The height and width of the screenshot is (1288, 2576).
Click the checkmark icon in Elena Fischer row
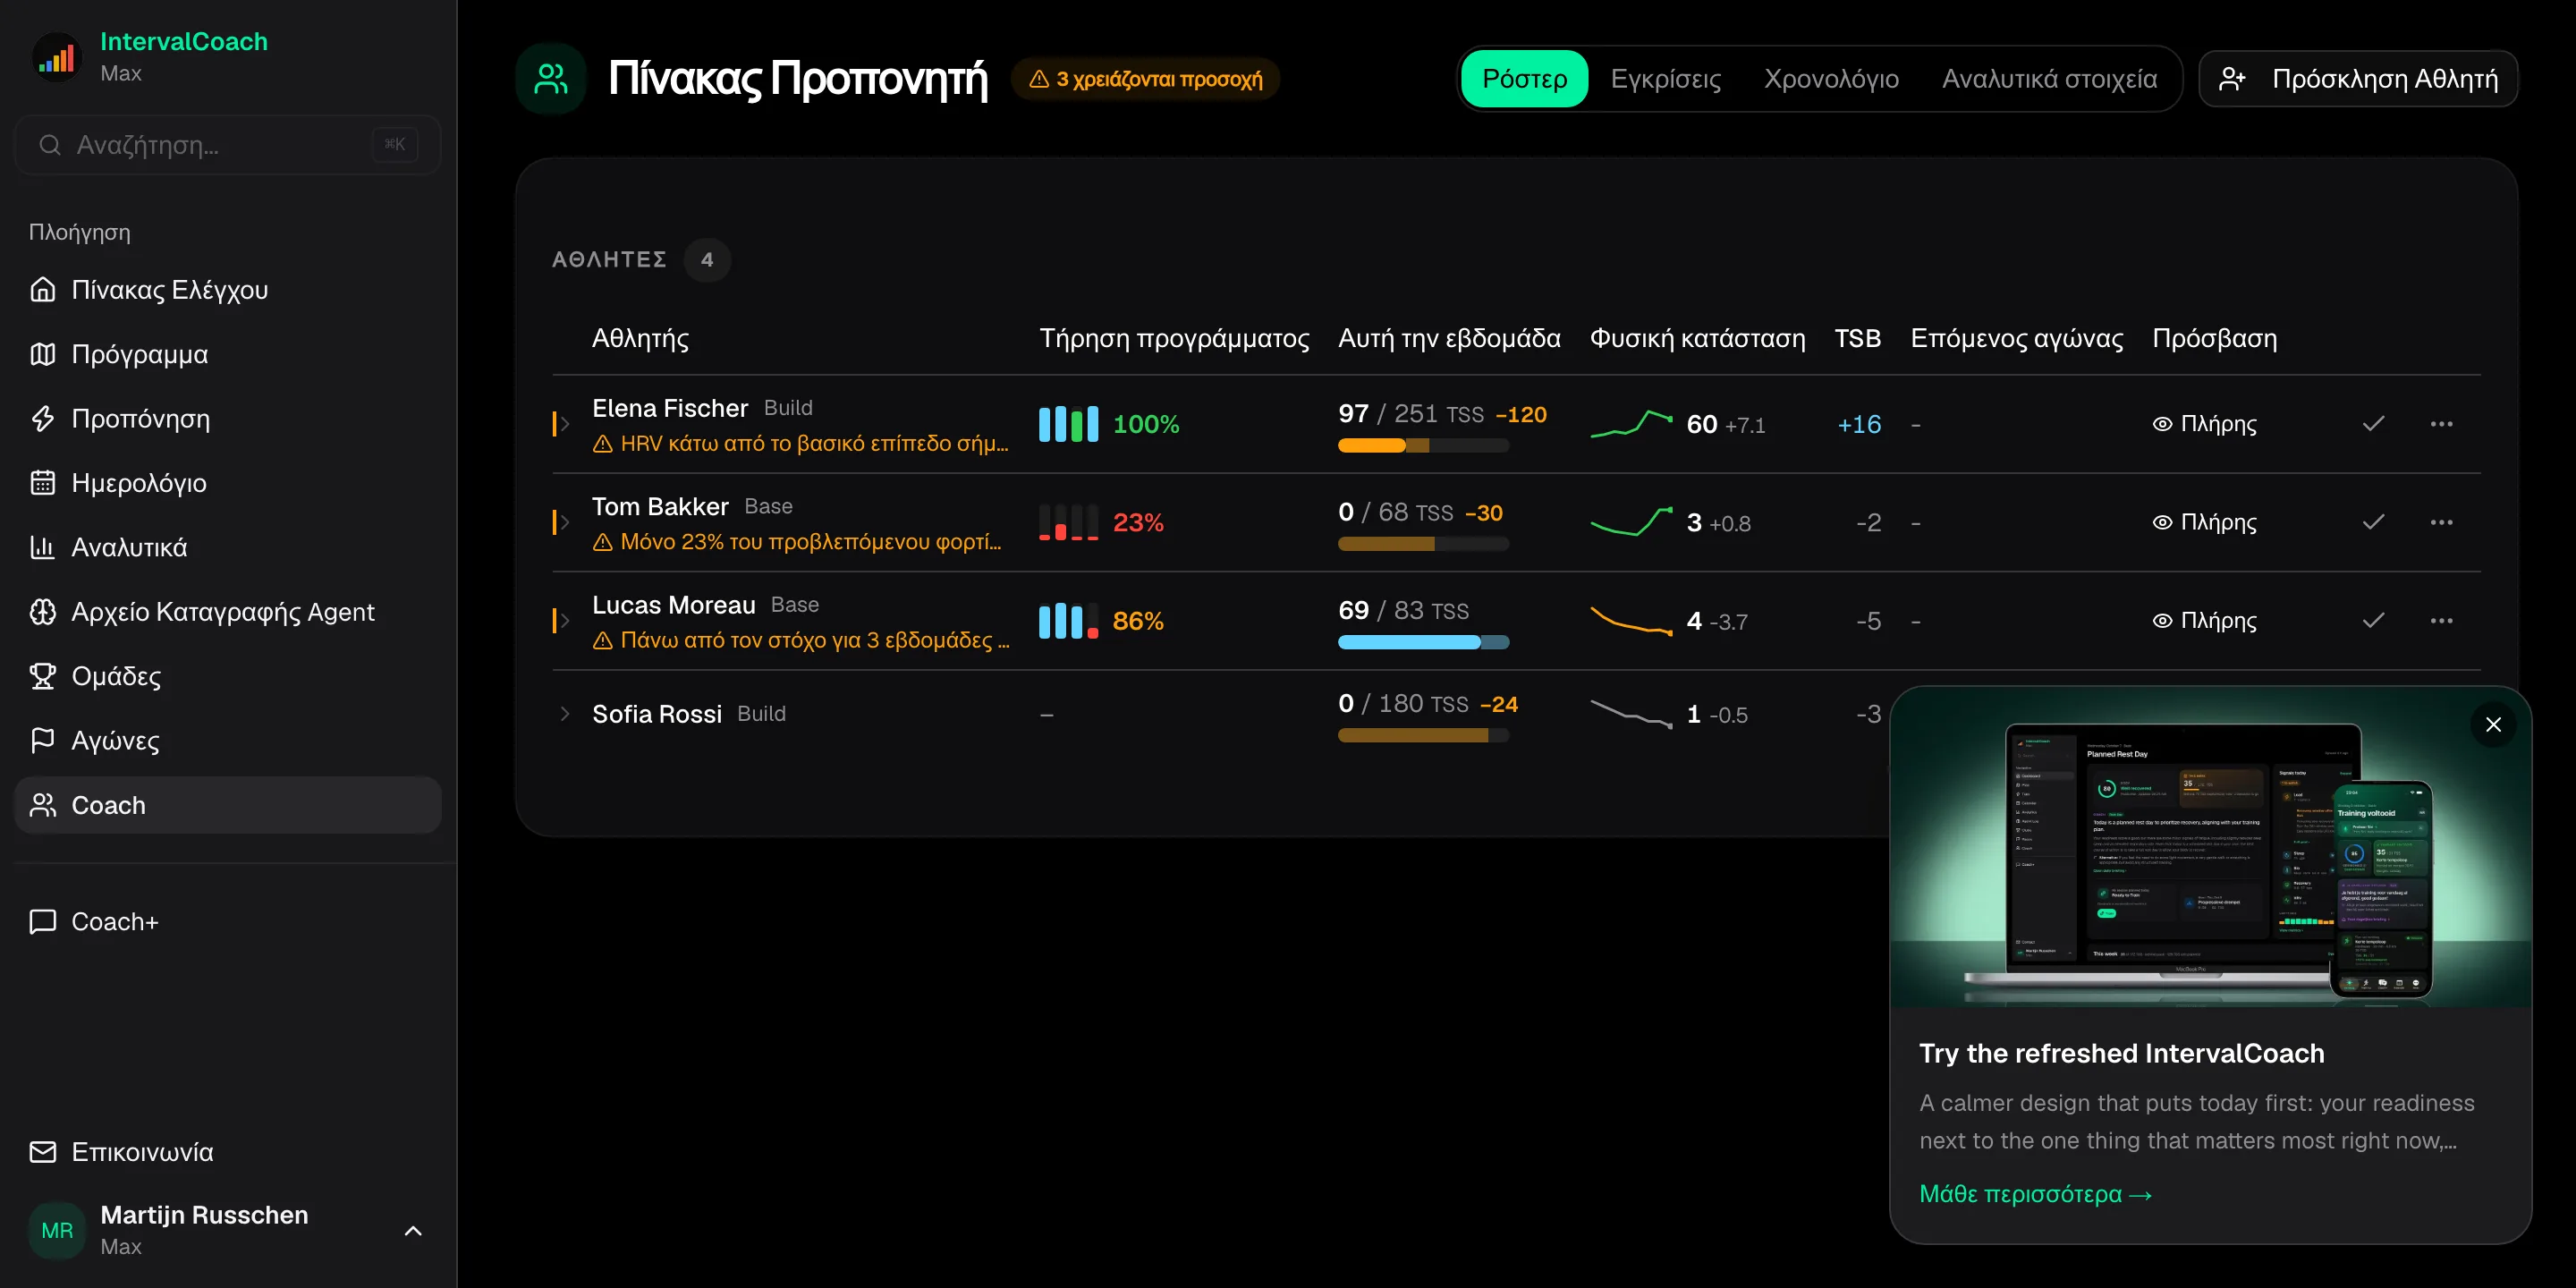click(2373, 424)
